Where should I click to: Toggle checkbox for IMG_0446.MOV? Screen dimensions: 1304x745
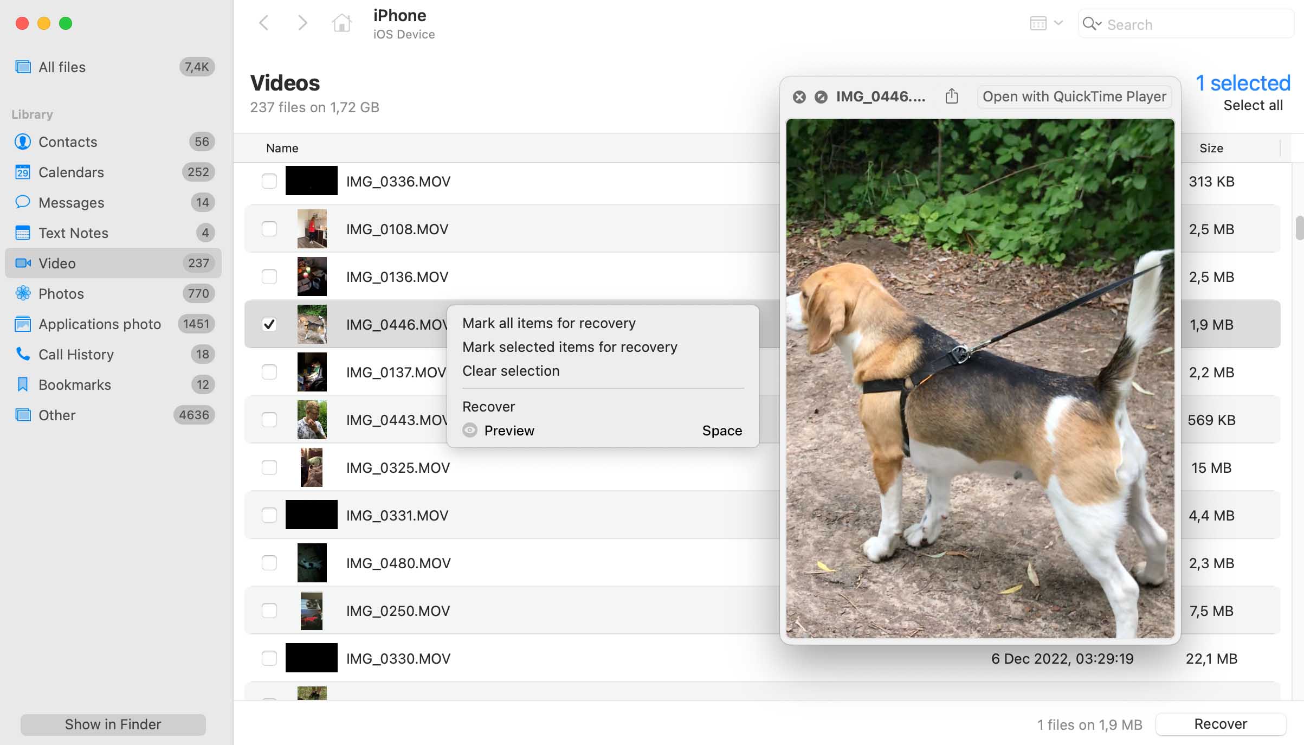click(x=269, y=324)
